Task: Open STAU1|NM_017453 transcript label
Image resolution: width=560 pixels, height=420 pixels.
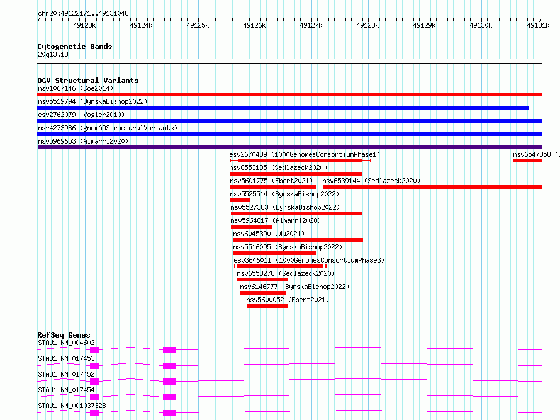Action: [66, 358]
